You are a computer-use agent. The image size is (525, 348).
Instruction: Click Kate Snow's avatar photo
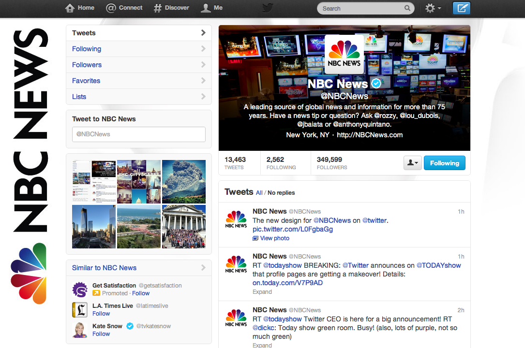(80, 330)
